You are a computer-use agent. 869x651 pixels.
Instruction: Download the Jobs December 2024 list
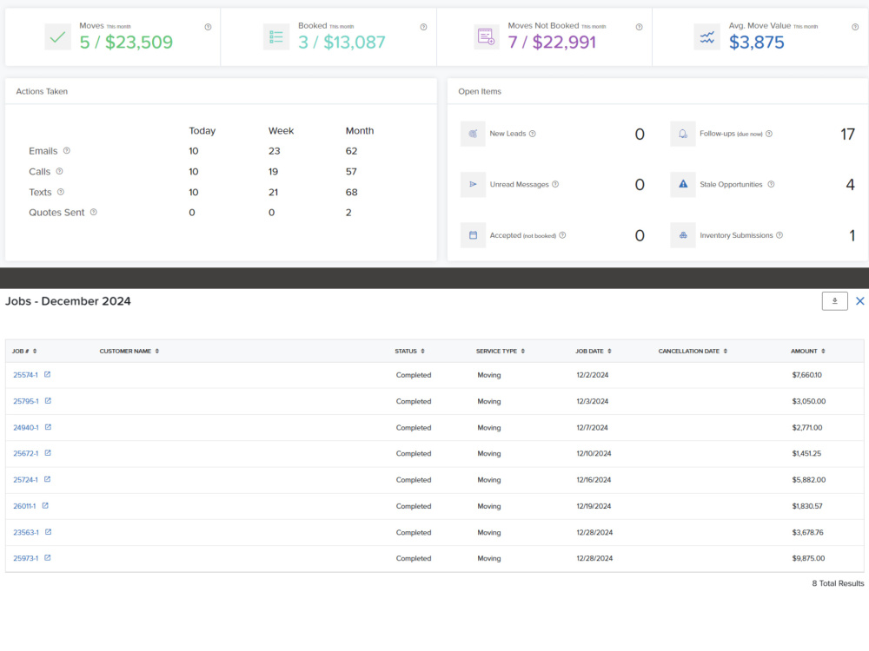pyautogui.click(x=834, y=301)
